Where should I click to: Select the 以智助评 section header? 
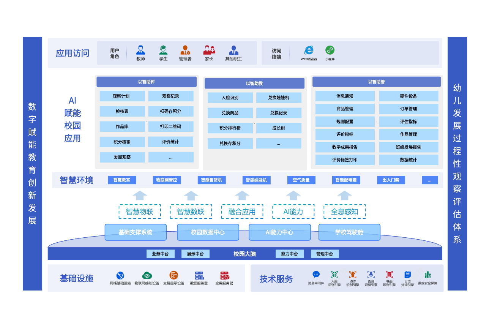click(147, 81)
